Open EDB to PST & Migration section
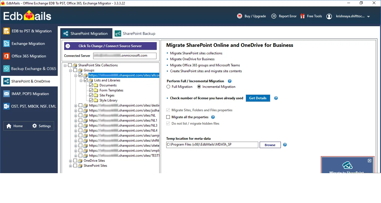The height and width of the screenshot is (203, 381). [29, 31]
